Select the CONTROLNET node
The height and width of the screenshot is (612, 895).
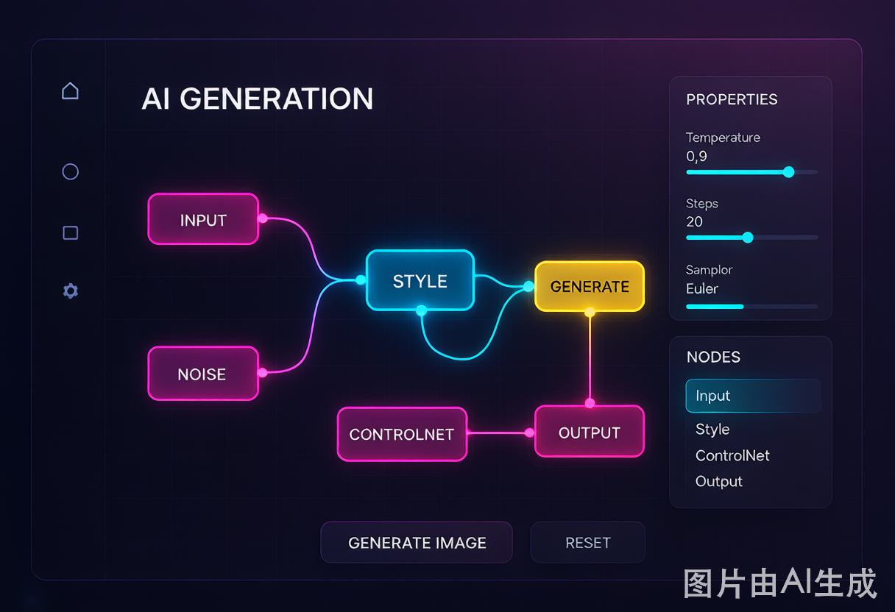click(402, 434)
